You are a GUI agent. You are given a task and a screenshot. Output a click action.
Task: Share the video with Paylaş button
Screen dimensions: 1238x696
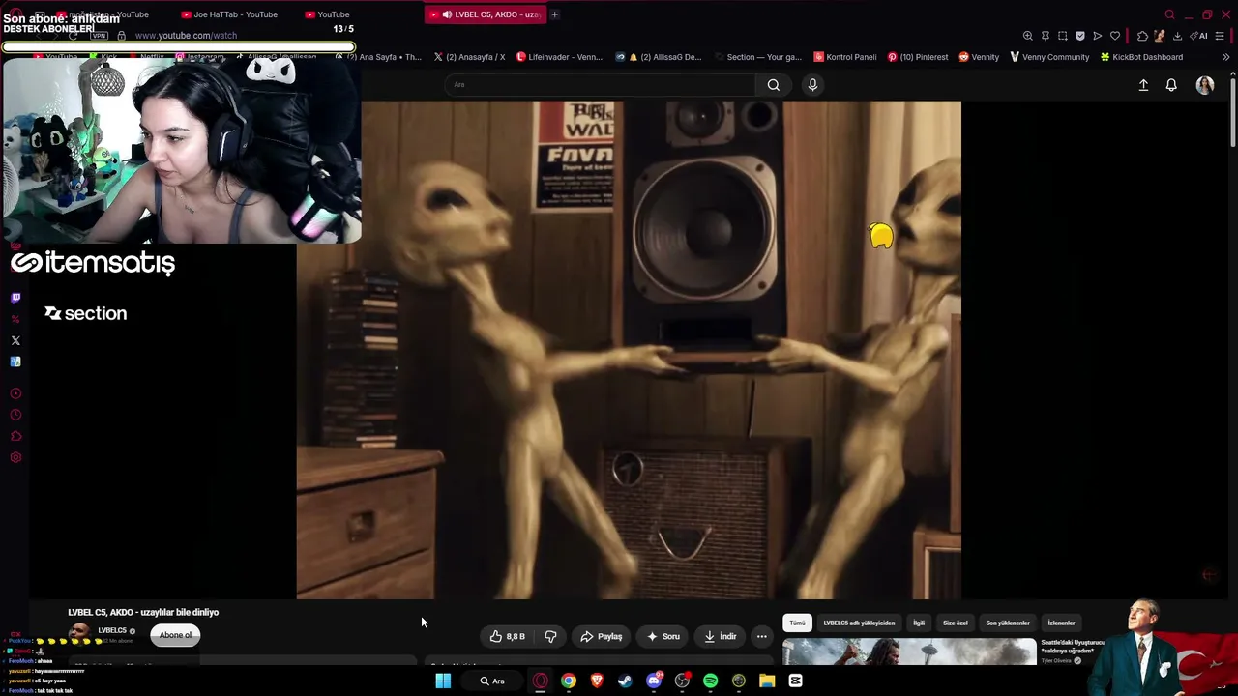[601, 636]
